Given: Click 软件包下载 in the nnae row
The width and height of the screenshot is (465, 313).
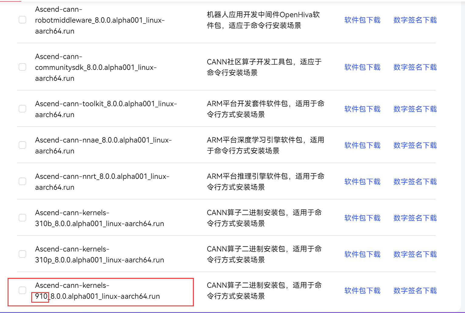Looking at the screenshot, I should pos(362,145).
